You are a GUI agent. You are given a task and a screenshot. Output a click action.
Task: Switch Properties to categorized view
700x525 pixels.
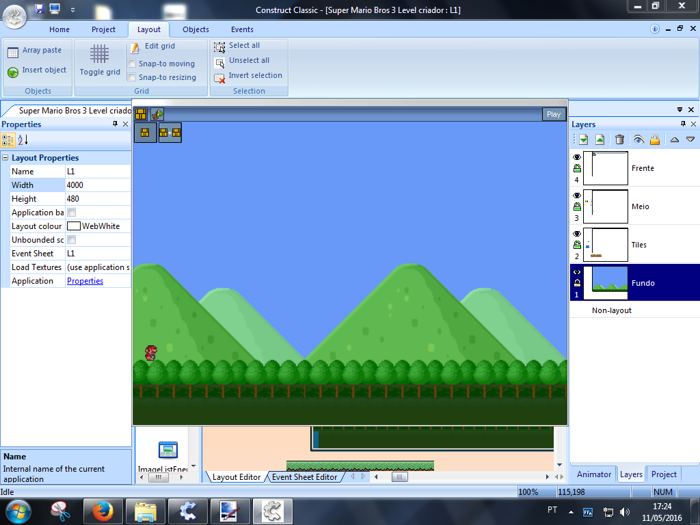point(8,139)
